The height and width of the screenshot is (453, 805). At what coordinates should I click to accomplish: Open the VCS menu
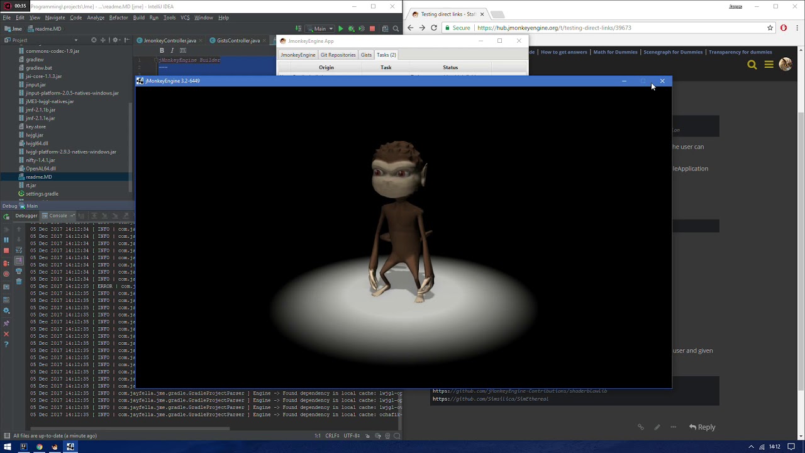coord(185,18)
